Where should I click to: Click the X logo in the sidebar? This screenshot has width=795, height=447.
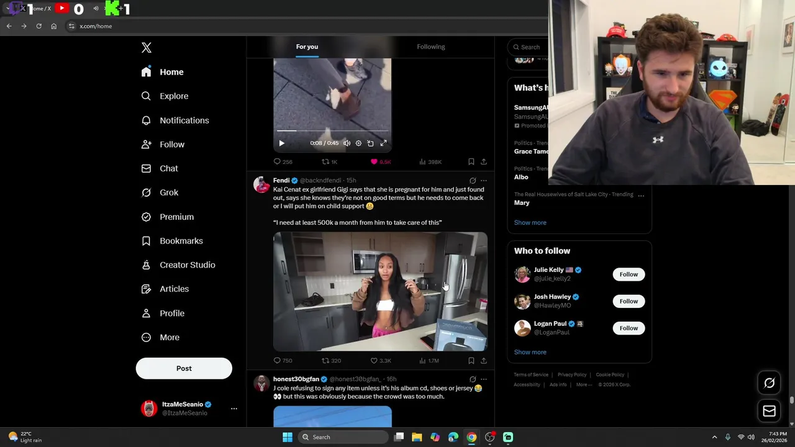click(146, 48)
